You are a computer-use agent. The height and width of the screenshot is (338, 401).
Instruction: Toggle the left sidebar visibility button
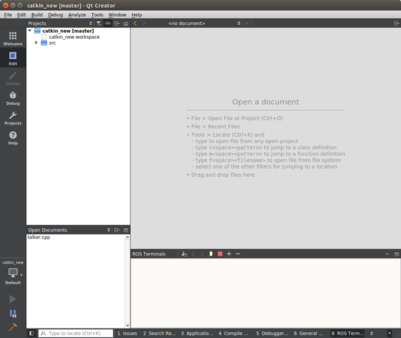(x=31, y=333)
